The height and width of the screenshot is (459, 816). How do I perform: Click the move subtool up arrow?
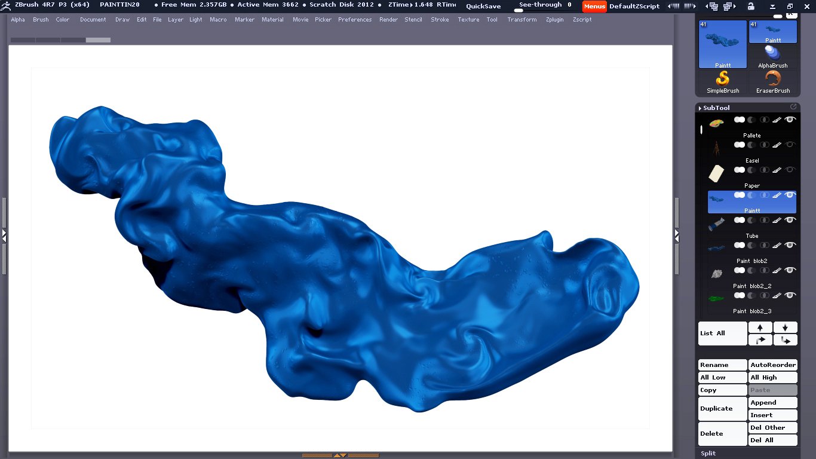760,328
